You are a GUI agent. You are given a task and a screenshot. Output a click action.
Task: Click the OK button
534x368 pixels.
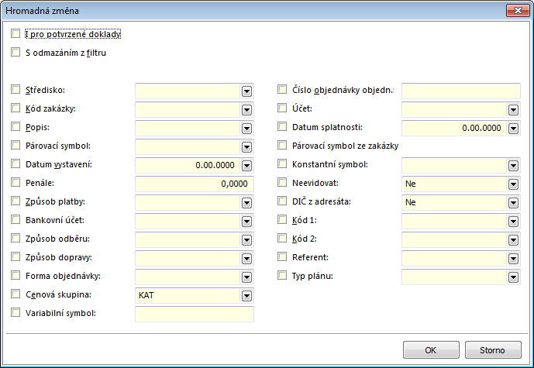click(x=431, y=349)
